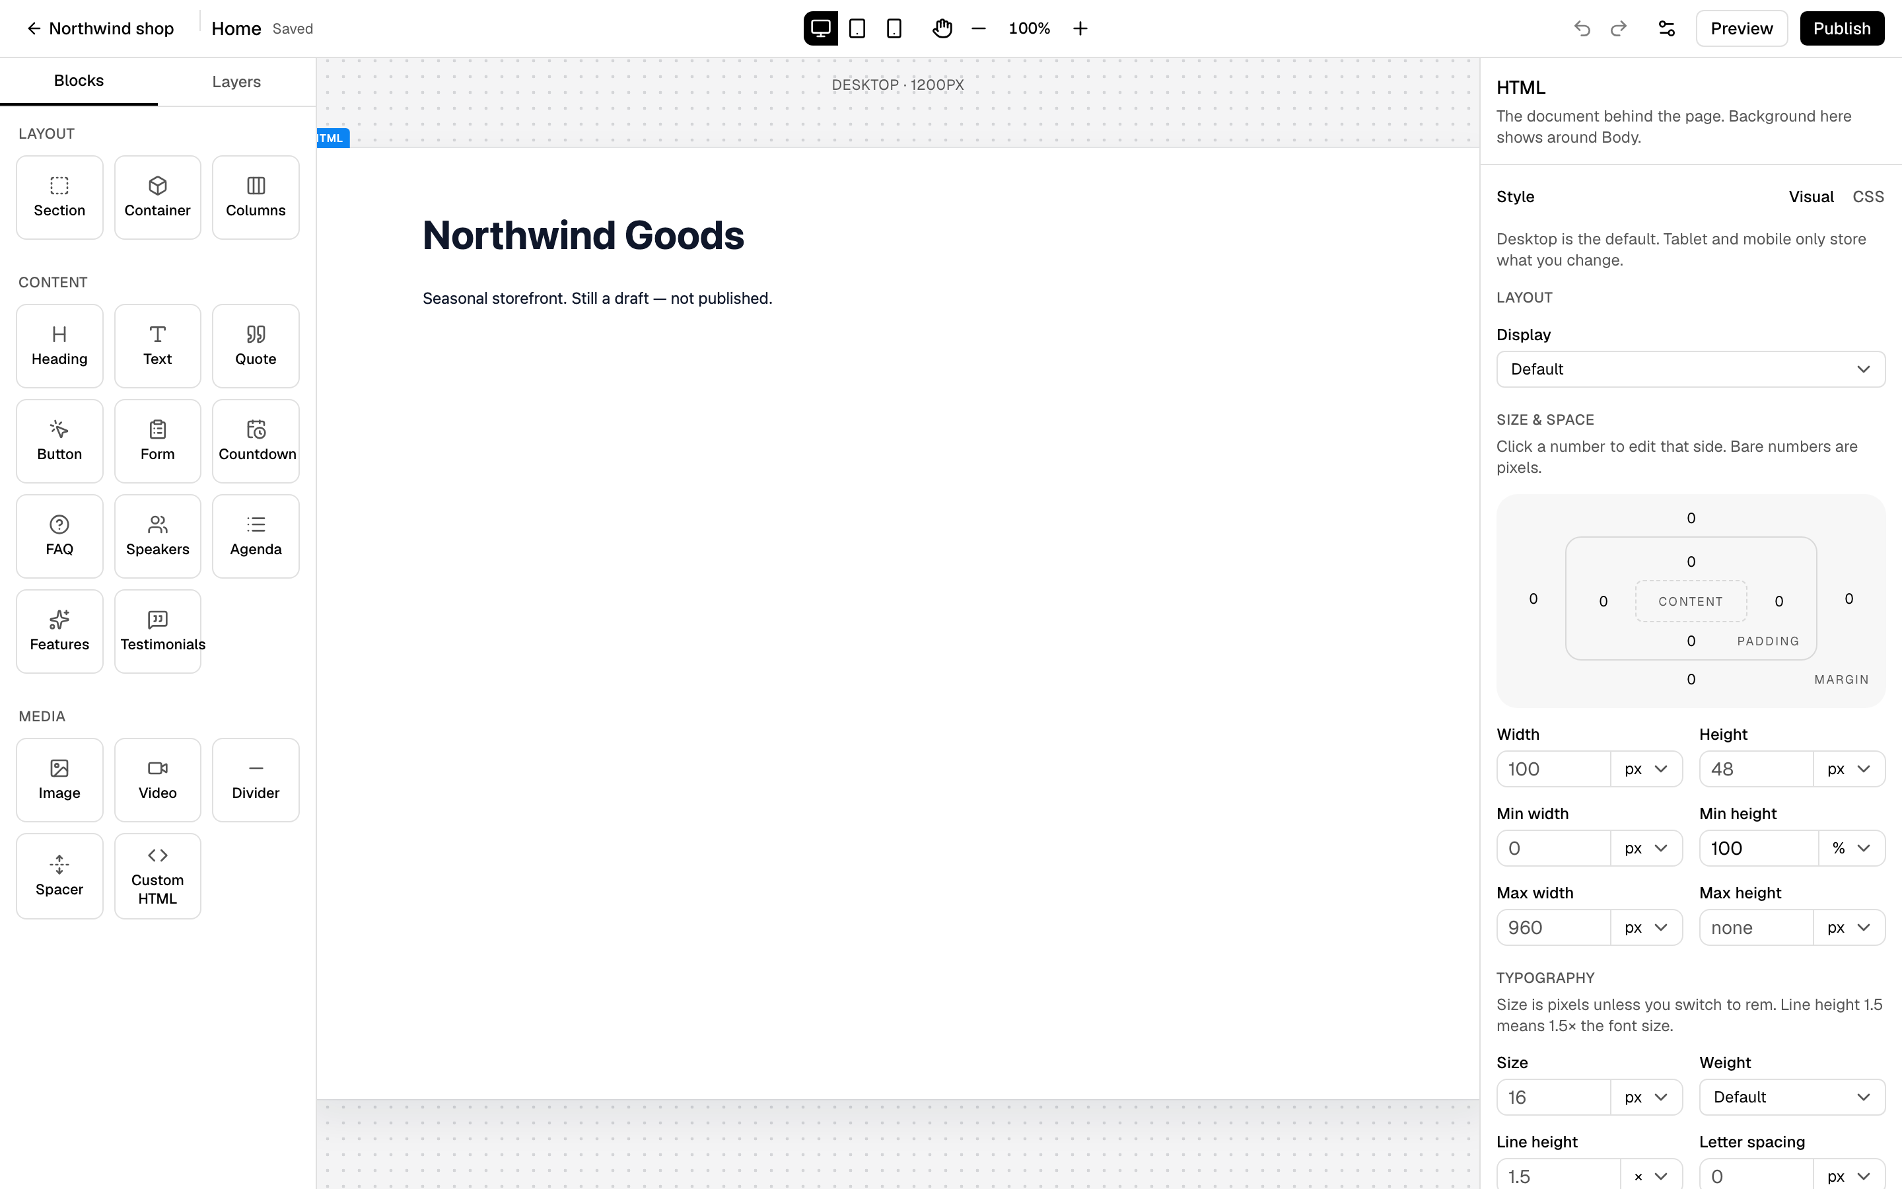Insert a Countdown block
Screen dimensions: 1902x1189
pos(256,441)
